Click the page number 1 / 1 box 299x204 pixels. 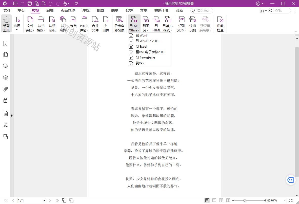(x=32, y=200)
